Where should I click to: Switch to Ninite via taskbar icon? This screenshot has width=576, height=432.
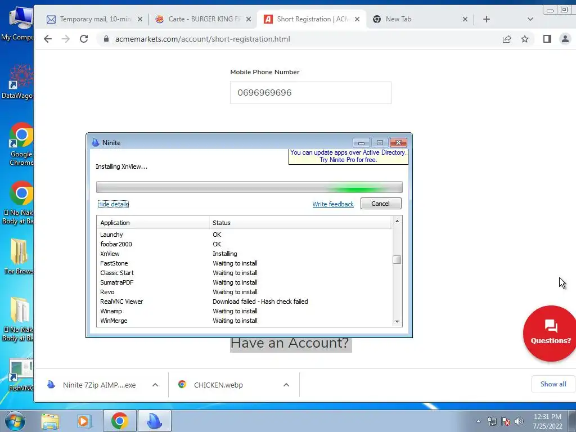[x=155, y=421]
